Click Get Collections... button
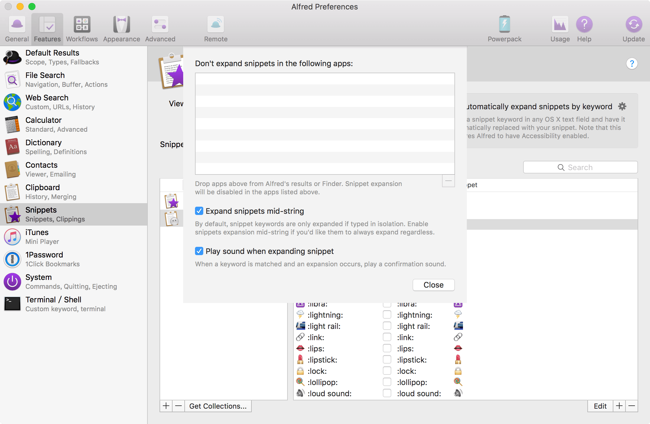Screen dimensions: 650x424 pos(218,406)
